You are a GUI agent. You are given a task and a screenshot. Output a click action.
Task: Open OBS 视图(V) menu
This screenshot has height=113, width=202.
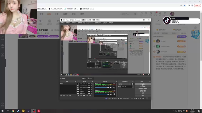pos(74,23)
